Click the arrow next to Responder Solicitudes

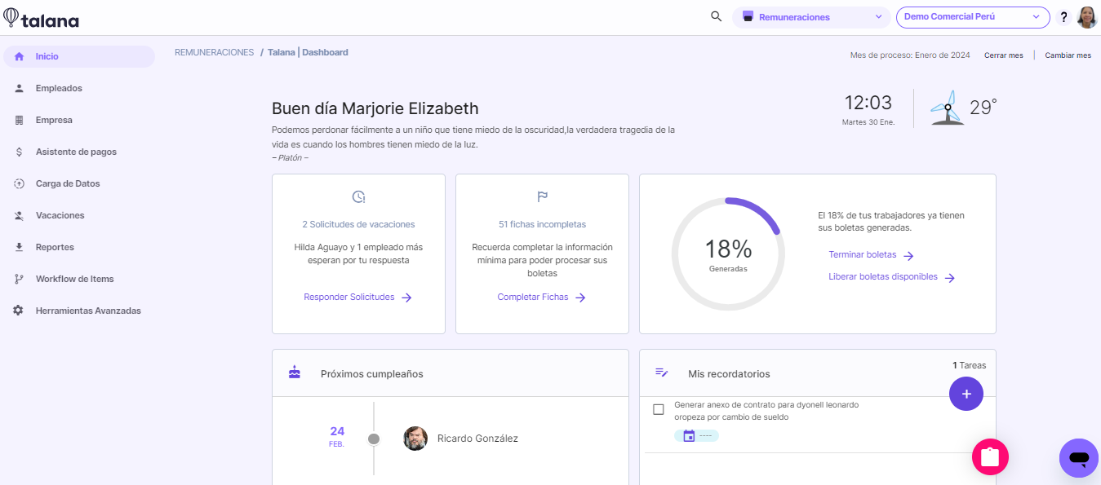click(406, 298)
